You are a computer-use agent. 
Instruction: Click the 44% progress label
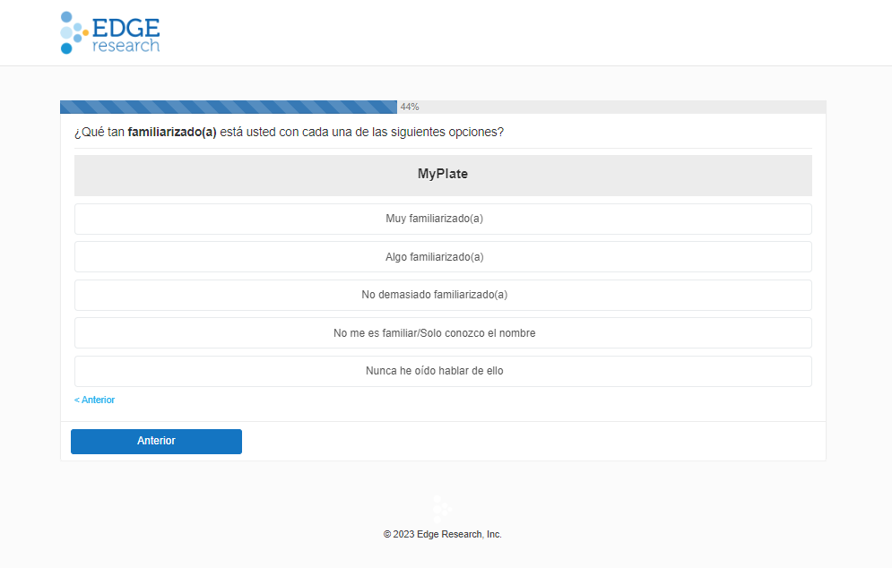pos(410,107)
